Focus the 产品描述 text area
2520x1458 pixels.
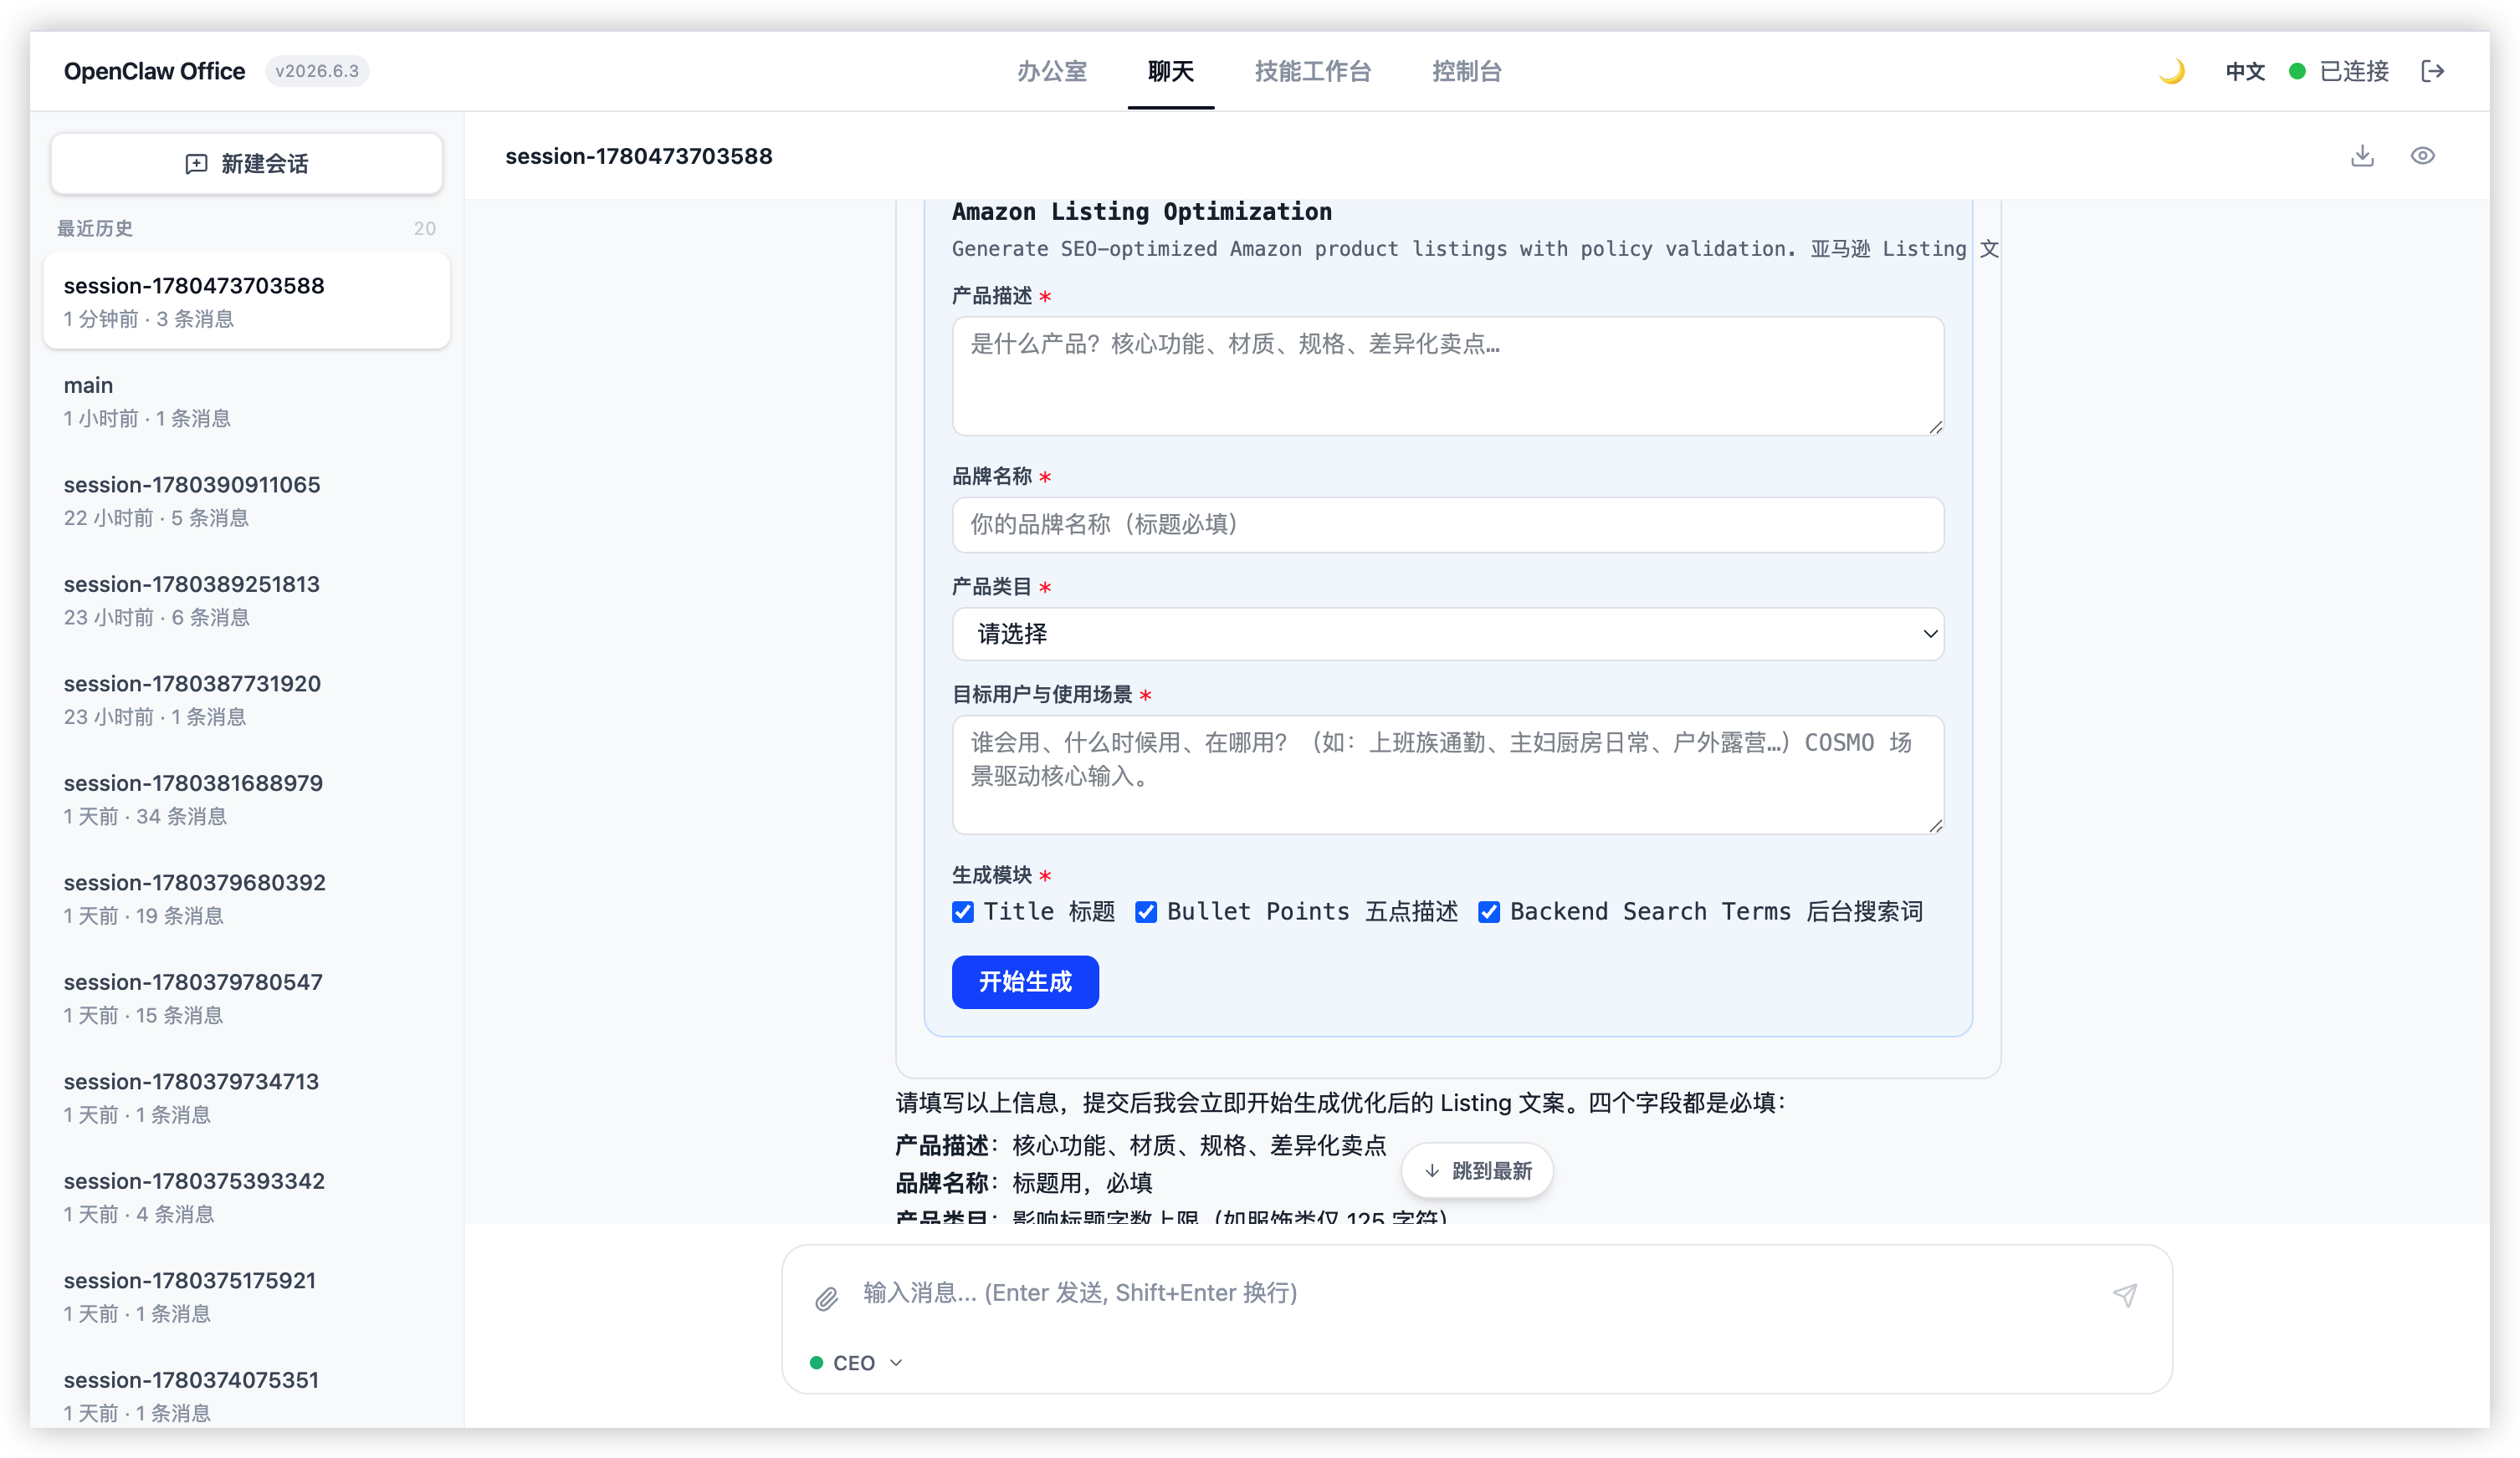click(1447, 375)
